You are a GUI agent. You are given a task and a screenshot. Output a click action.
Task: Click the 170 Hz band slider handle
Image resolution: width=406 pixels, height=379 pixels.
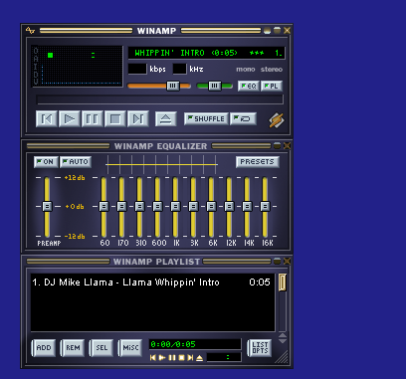[121, 207]
